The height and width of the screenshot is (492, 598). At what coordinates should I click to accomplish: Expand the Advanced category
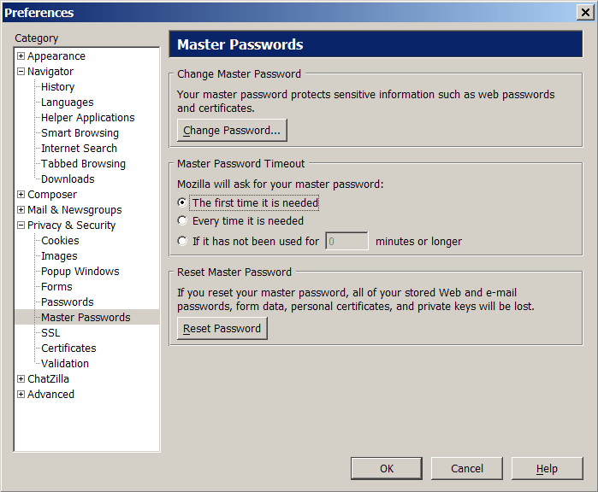(21, 395)
